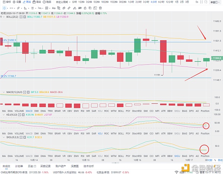Close the SKDJ indicator with X
Screen dimensions: 223x174
click(x=25, y=137)
